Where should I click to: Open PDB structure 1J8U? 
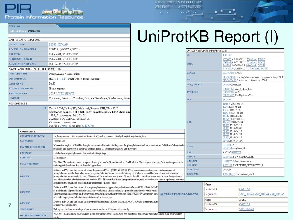coord(225,110)
